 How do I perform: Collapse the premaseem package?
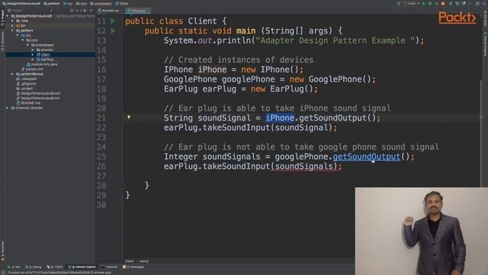[x=27, y=45]
